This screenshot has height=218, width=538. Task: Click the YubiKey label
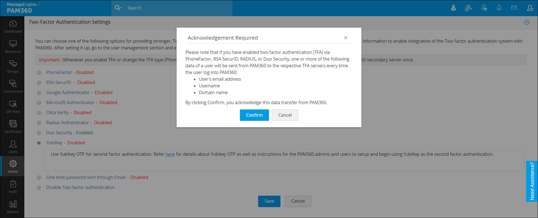coord(54,143)
